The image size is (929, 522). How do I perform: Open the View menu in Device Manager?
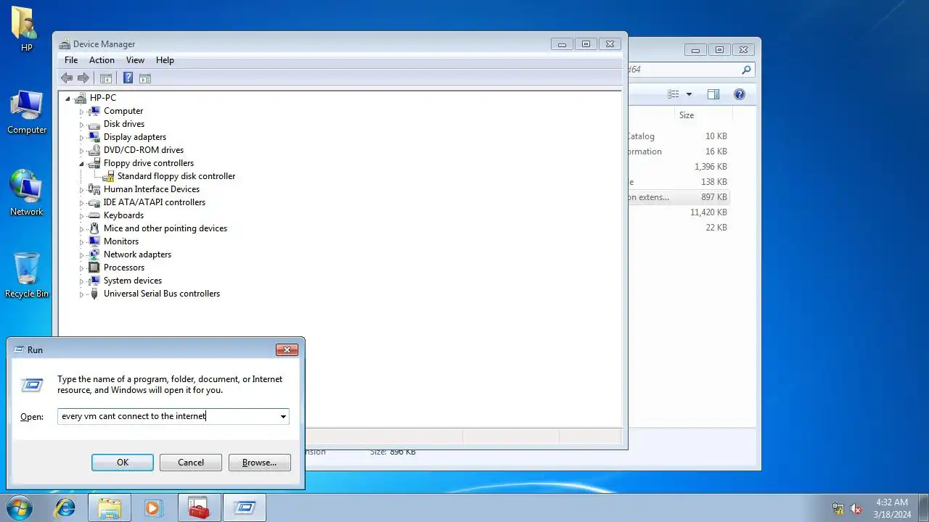pos(135,60)
